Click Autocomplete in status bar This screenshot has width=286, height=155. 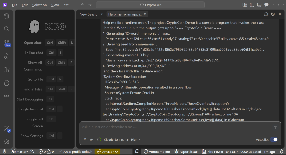[157, 152]
